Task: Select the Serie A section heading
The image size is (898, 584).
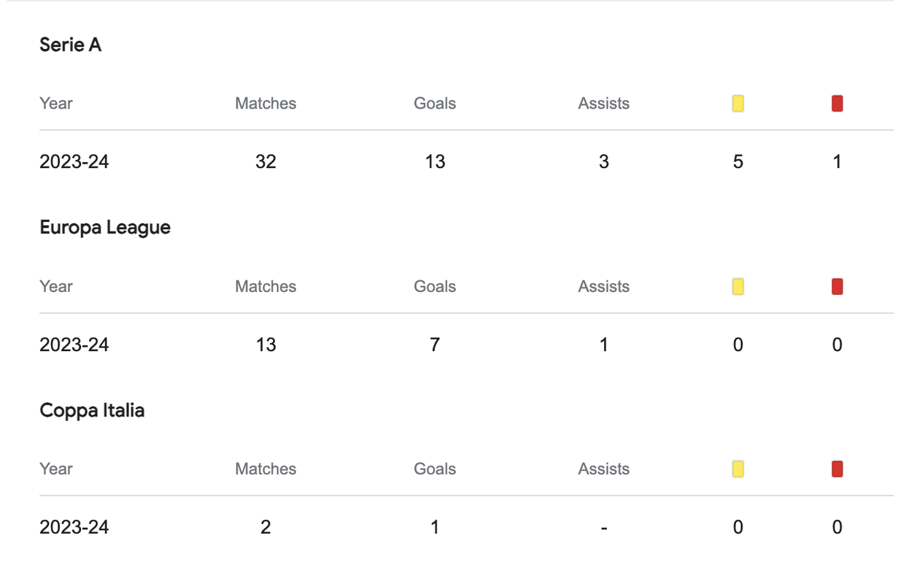Action: coord(71,45)
